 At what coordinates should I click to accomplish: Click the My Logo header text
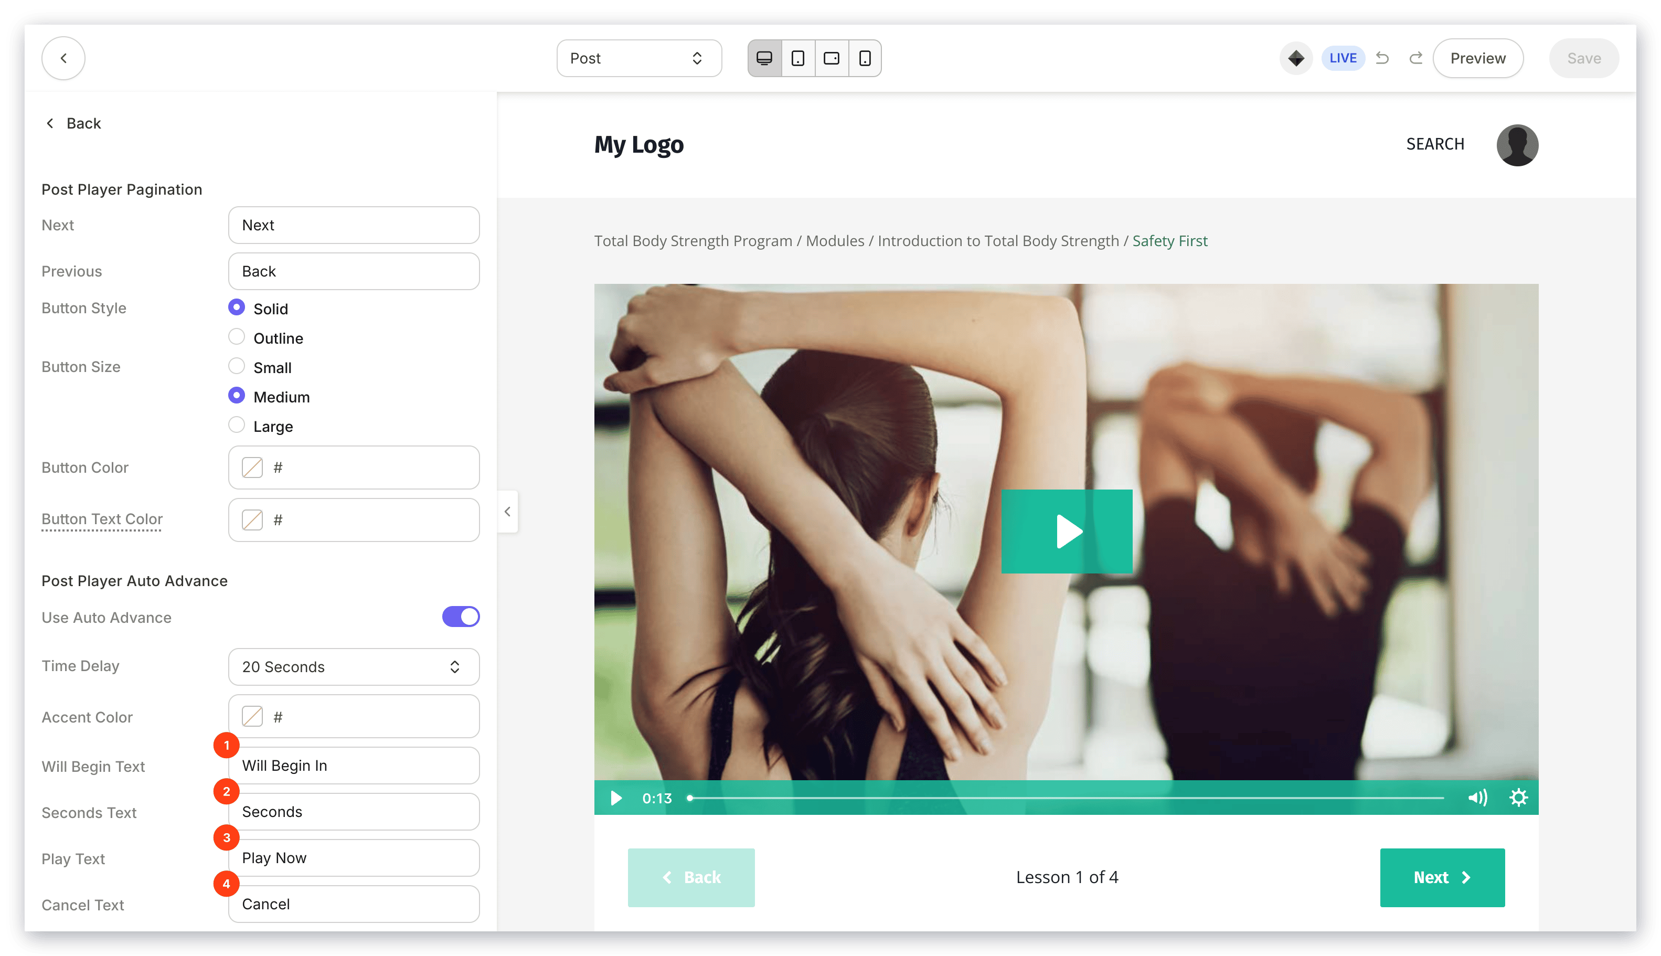click(x=638, y=144)
